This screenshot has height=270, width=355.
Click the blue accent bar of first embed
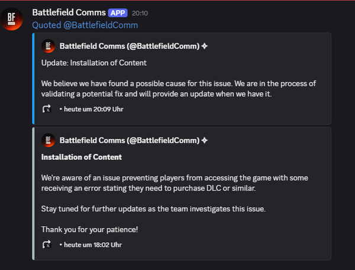pyautogui.click(x=34, y=78)
